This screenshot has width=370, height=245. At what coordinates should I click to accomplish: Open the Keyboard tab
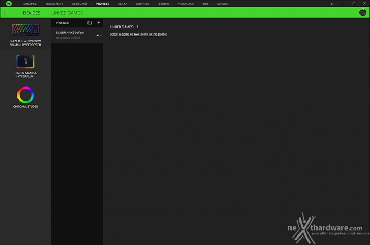[x=80, y=4]
